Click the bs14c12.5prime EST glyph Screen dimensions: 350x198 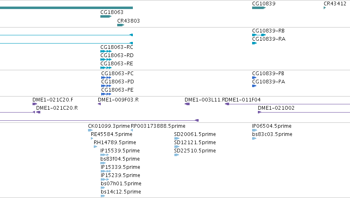pos(103,196)
